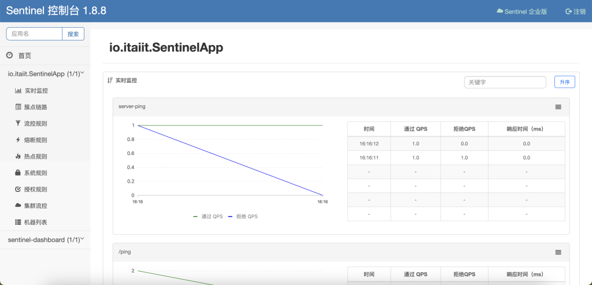Screen dimensions: 592x285
Task: Click the 升序 sort button
Action: 564,82
